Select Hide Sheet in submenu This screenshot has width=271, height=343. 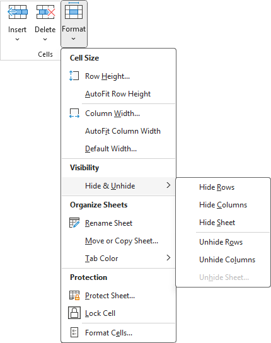tap(217, 223)
